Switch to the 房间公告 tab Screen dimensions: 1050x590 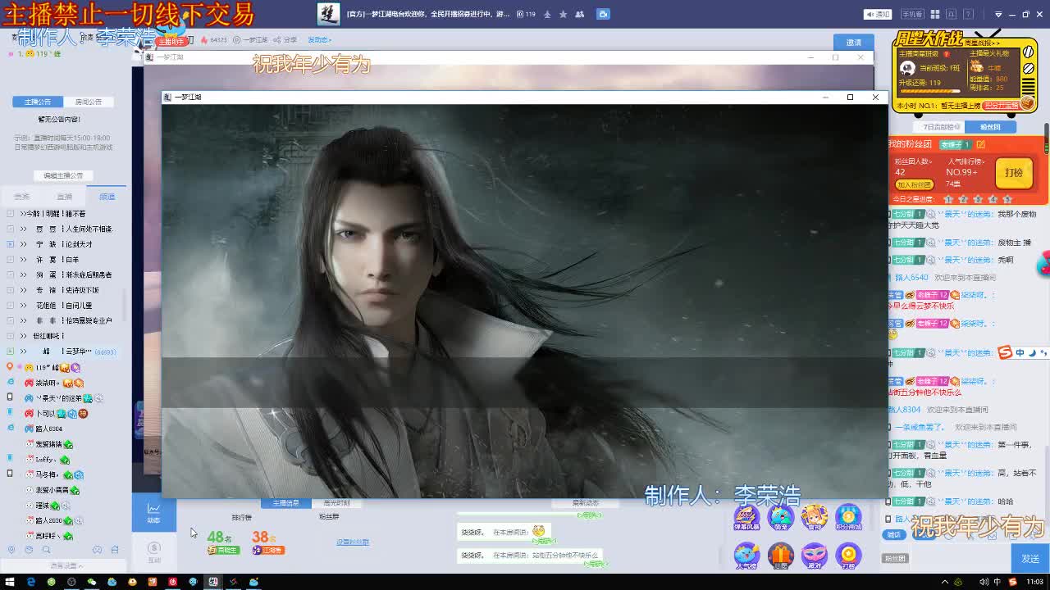pos(89,102)
